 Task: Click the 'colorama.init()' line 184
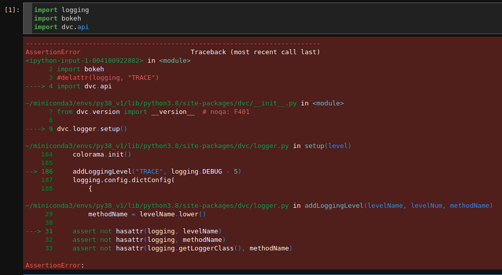pos(102,154)
